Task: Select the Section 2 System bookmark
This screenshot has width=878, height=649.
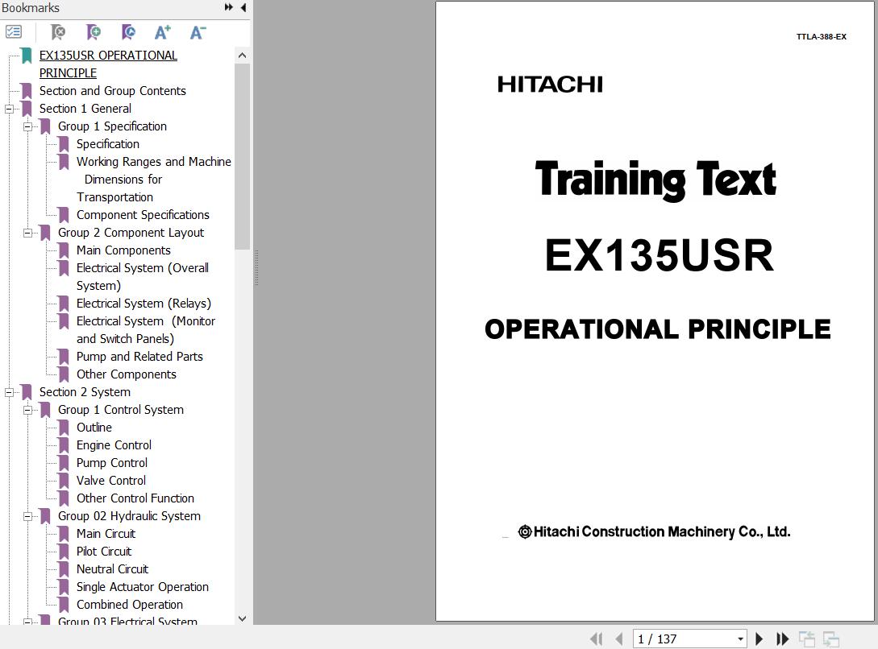Action: (85, 392)
